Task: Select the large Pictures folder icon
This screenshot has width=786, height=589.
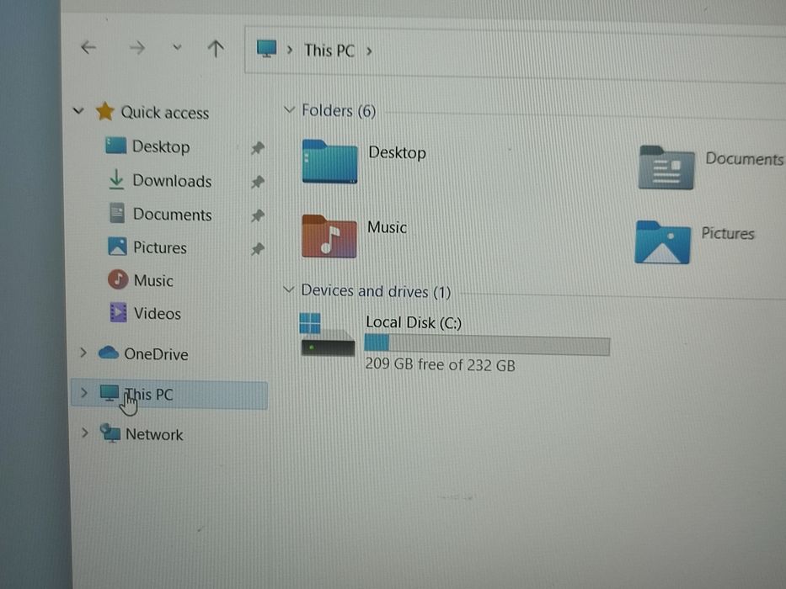Action: pos(663,242)
